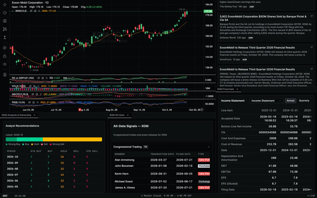Screen dimensions: 317x198
Task: Click the FILING DATE column header
Action: pos(183,154)
